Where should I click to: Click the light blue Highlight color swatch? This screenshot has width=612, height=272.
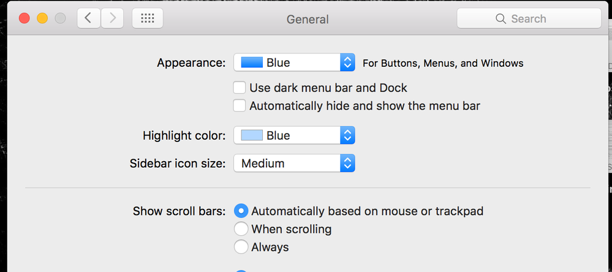[252, 135]
